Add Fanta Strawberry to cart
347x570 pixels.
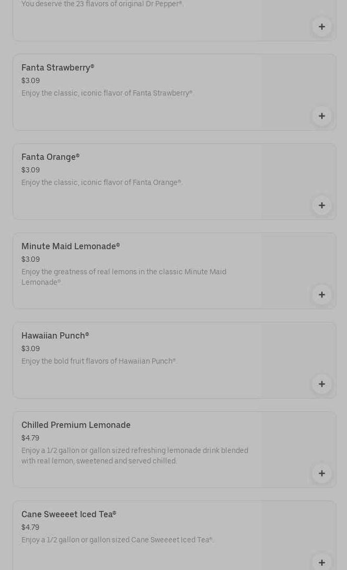coord(321,116)
